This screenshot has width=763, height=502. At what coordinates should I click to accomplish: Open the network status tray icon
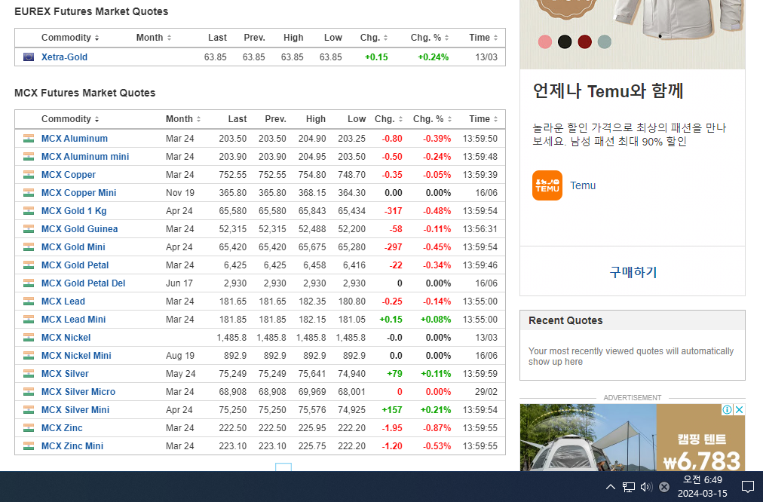(x=628, y=486)
